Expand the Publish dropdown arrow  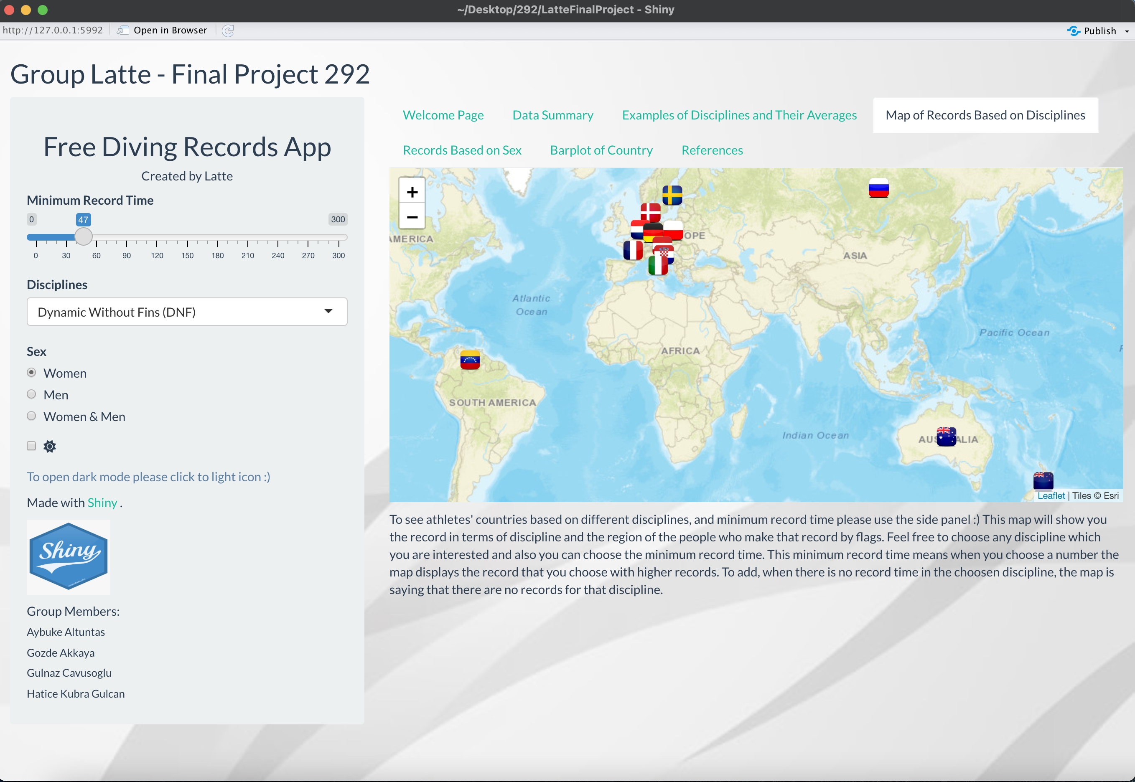[x=1127, y=31]
